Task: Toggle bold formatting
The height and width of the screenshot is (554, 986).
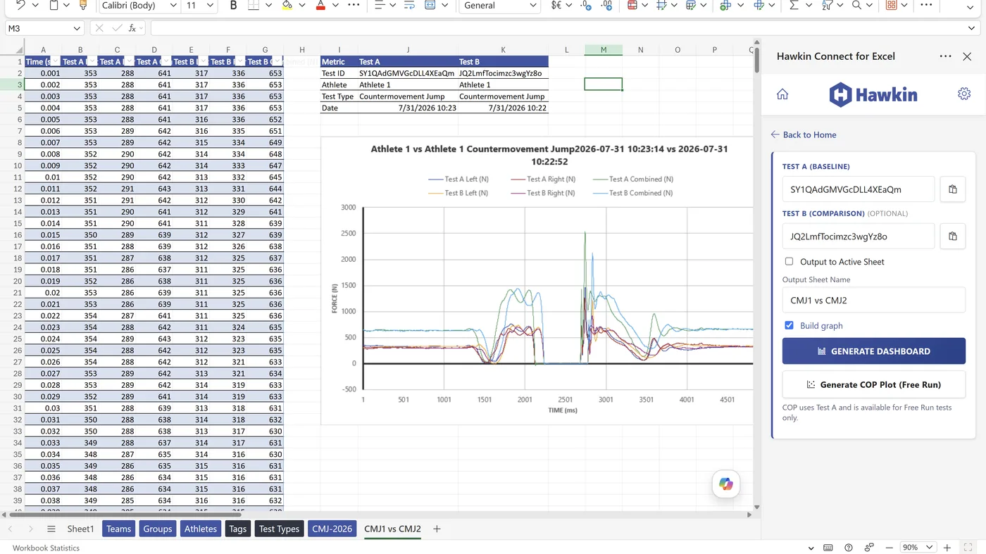Action: click(233, 5)
